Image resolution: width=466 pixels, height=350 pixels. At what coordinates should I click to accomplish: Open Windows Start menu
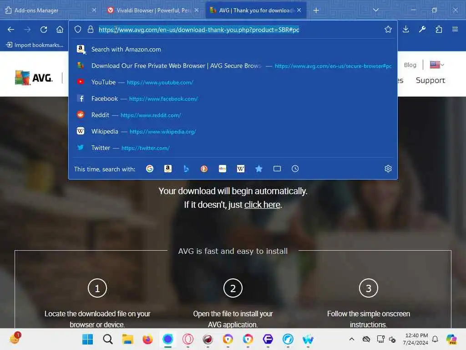click(87, 339)
